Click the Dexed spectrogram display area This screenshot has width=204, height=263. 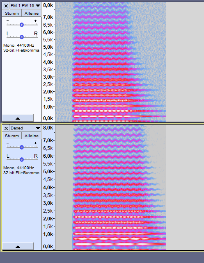pyautogui.click(x=130, y=187)
